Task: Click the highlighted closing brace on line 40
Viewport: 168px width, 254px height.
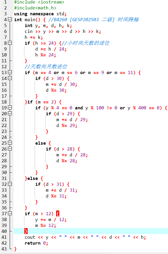Action: coord(26,231)
